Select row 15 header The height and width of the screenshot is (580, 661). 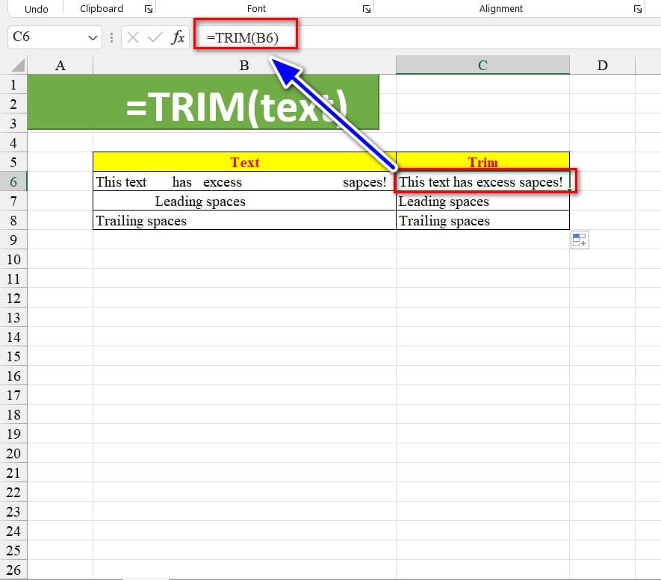[13, 356]
